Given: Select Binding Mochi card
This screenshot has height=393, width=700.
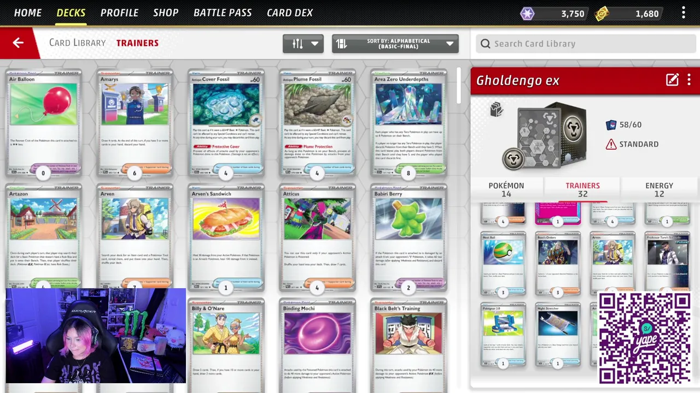Looking at the screenshot, I should click(x=317, y=346).
